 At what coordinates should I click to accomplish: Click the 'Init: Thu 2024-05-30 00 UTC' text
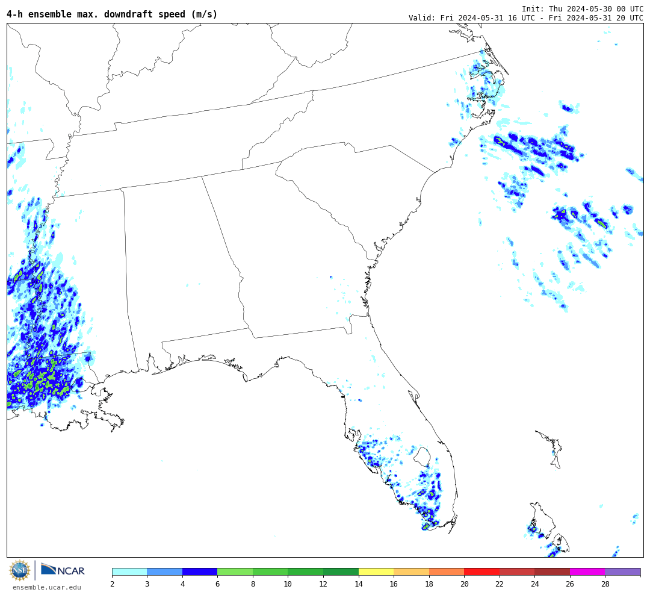[x=583, y=8]
